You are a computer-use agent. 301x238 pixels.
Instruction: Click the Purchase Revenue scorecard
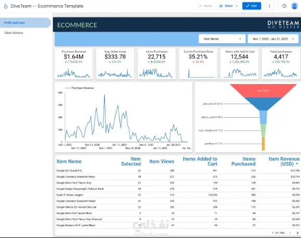74,64
